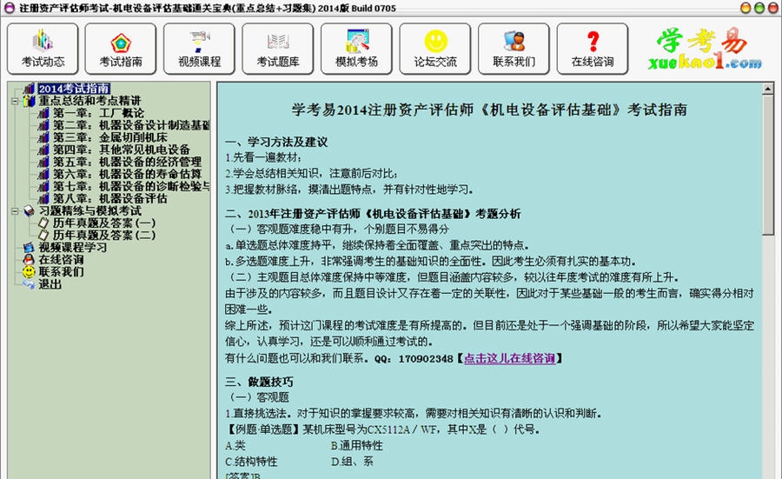Click book icon beside 第五章：机器设备的经济管理

pos(44,163)
